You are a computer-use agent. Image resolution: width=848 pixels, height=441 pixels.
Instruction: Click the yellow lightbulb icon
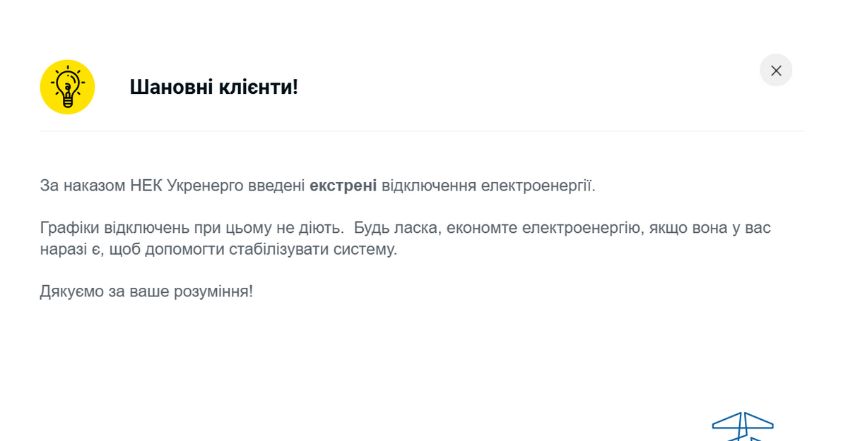67,87
